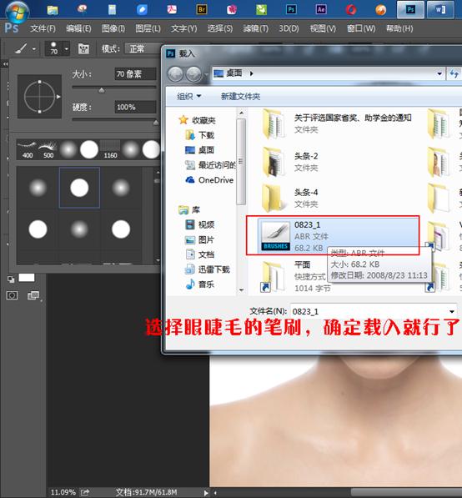This screenshot has height=498, width=462.
Task: Open the 窗口(W) menu
Action: [x=361, y=28]
